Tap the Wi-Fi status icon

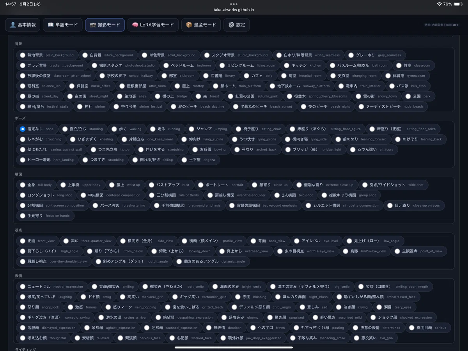[440, 4]
